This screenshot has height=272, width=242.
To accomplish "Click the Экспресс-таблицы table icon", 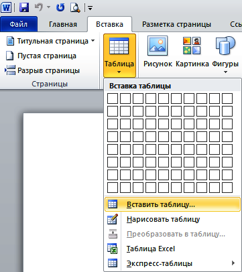I will [x=113, y=263].
